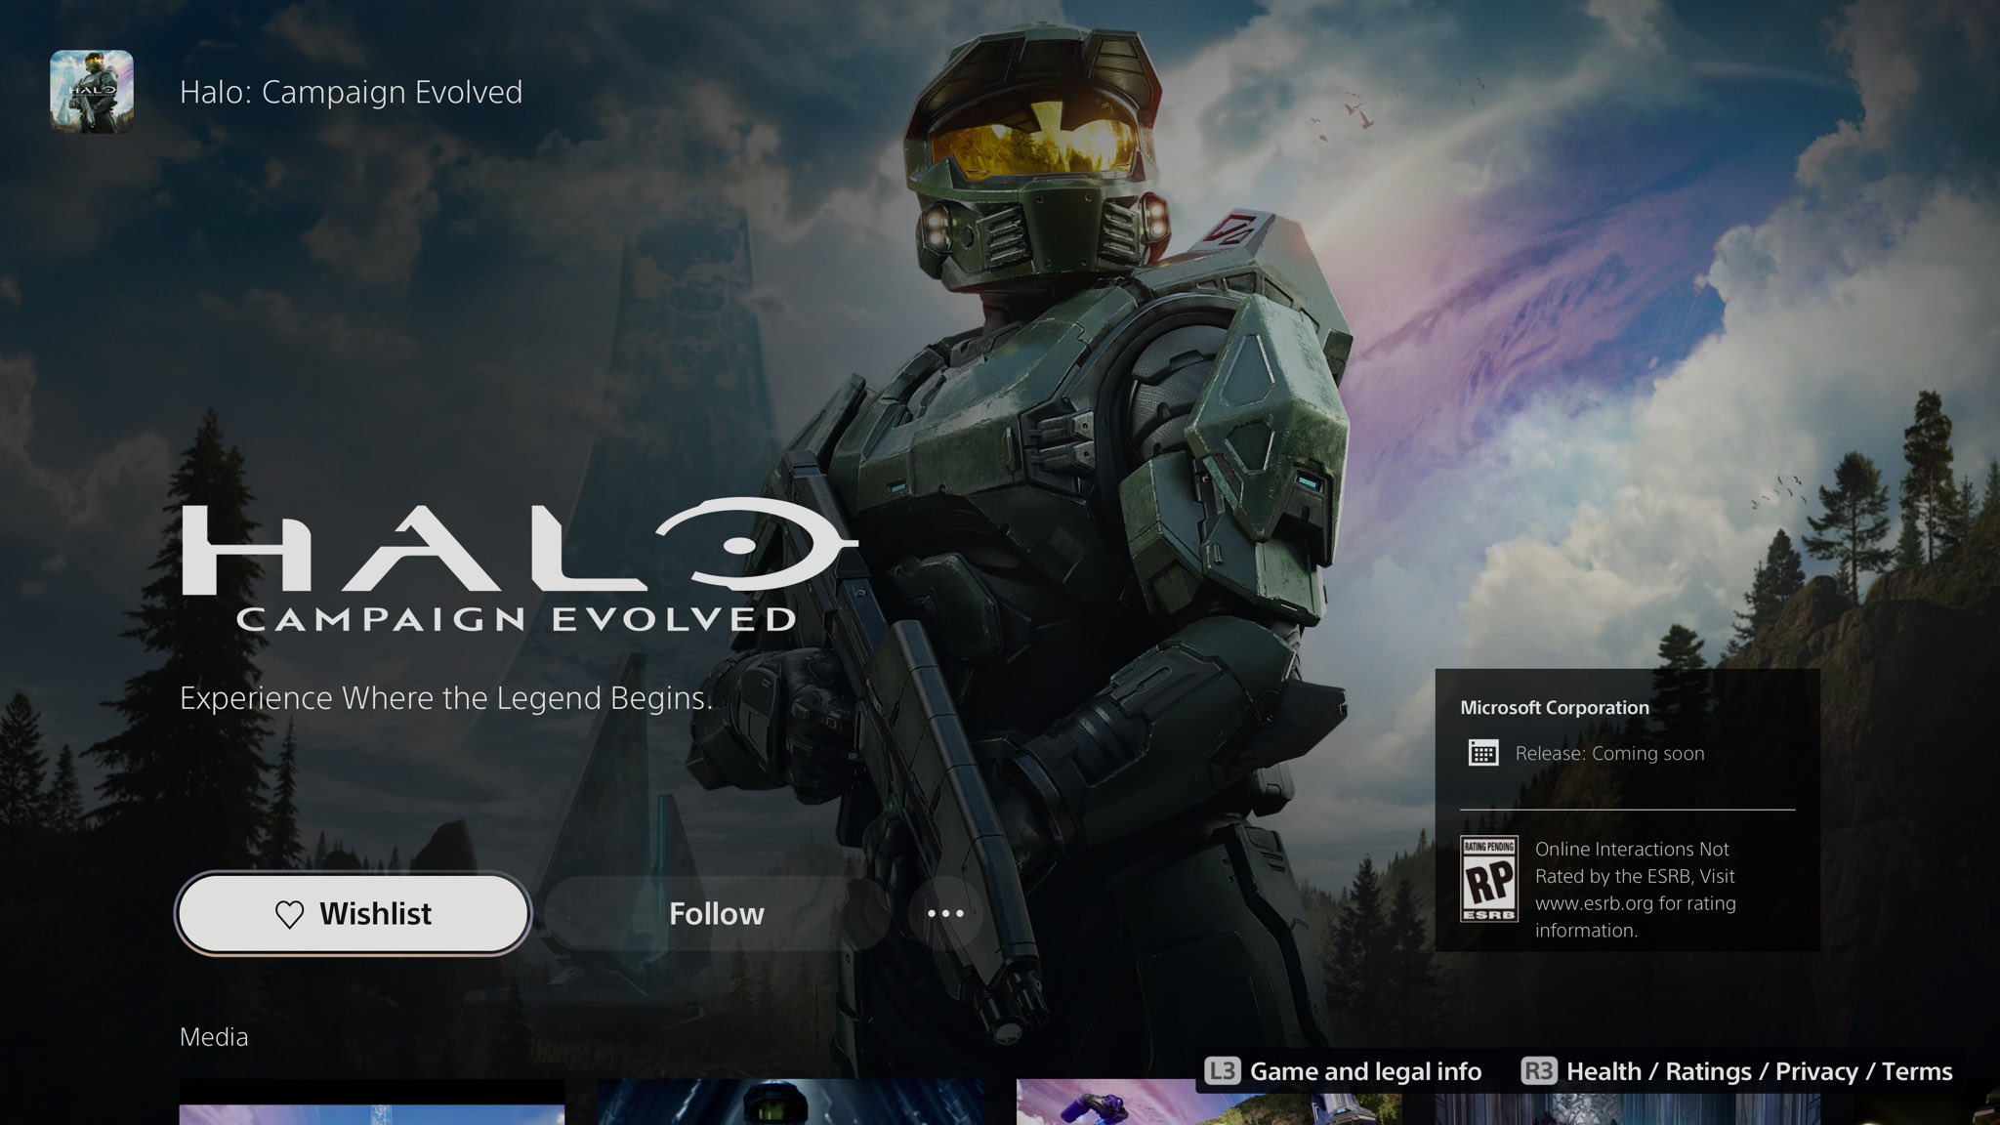Viewport: 2000px width, 1125px height.
Task: Click the ESRB online interactions notice text
Action: (x=1636, y=890)
